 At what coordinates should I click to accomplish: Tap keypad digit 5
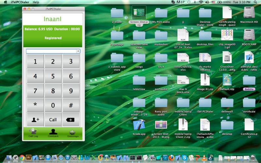[53, 76]
